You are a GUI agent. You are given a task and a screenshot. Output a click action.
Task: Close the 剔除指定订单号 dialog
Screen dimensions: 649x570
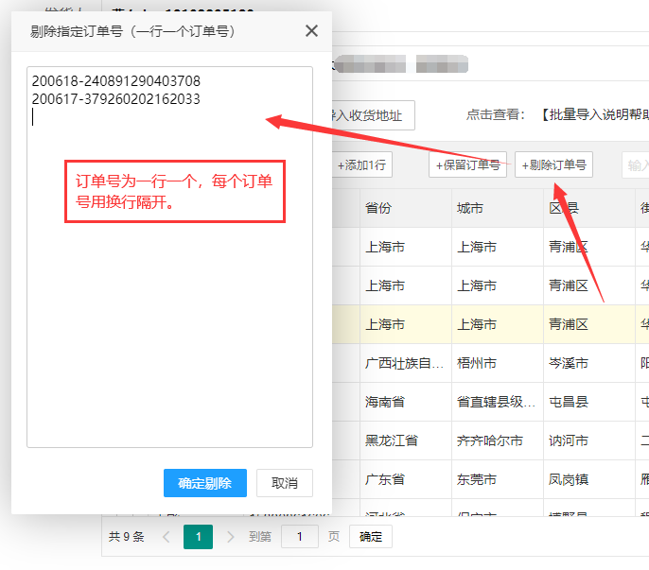(311, 31)
